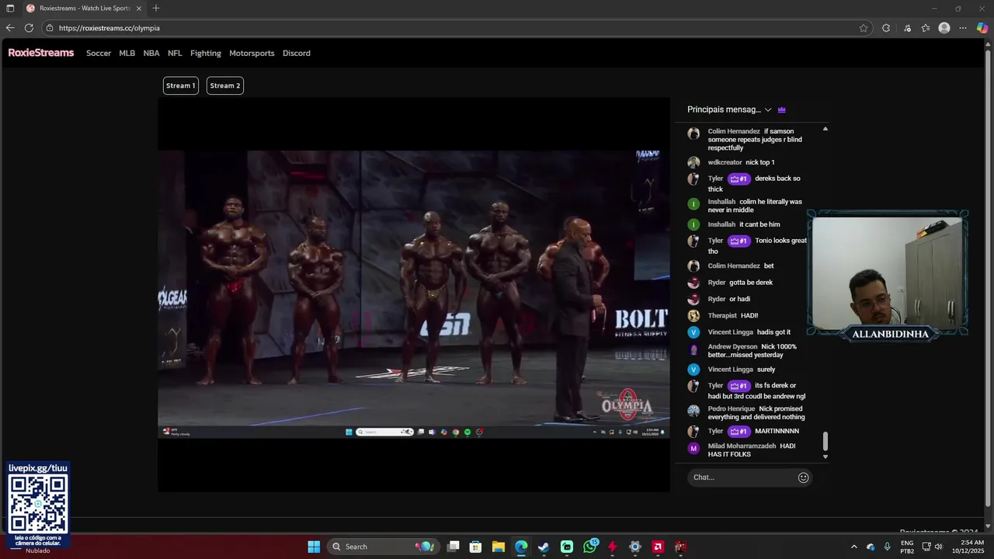Open WhatsApp from the taskbar
The height and width of the screenshot is (559, 994).
pos(589,547)
